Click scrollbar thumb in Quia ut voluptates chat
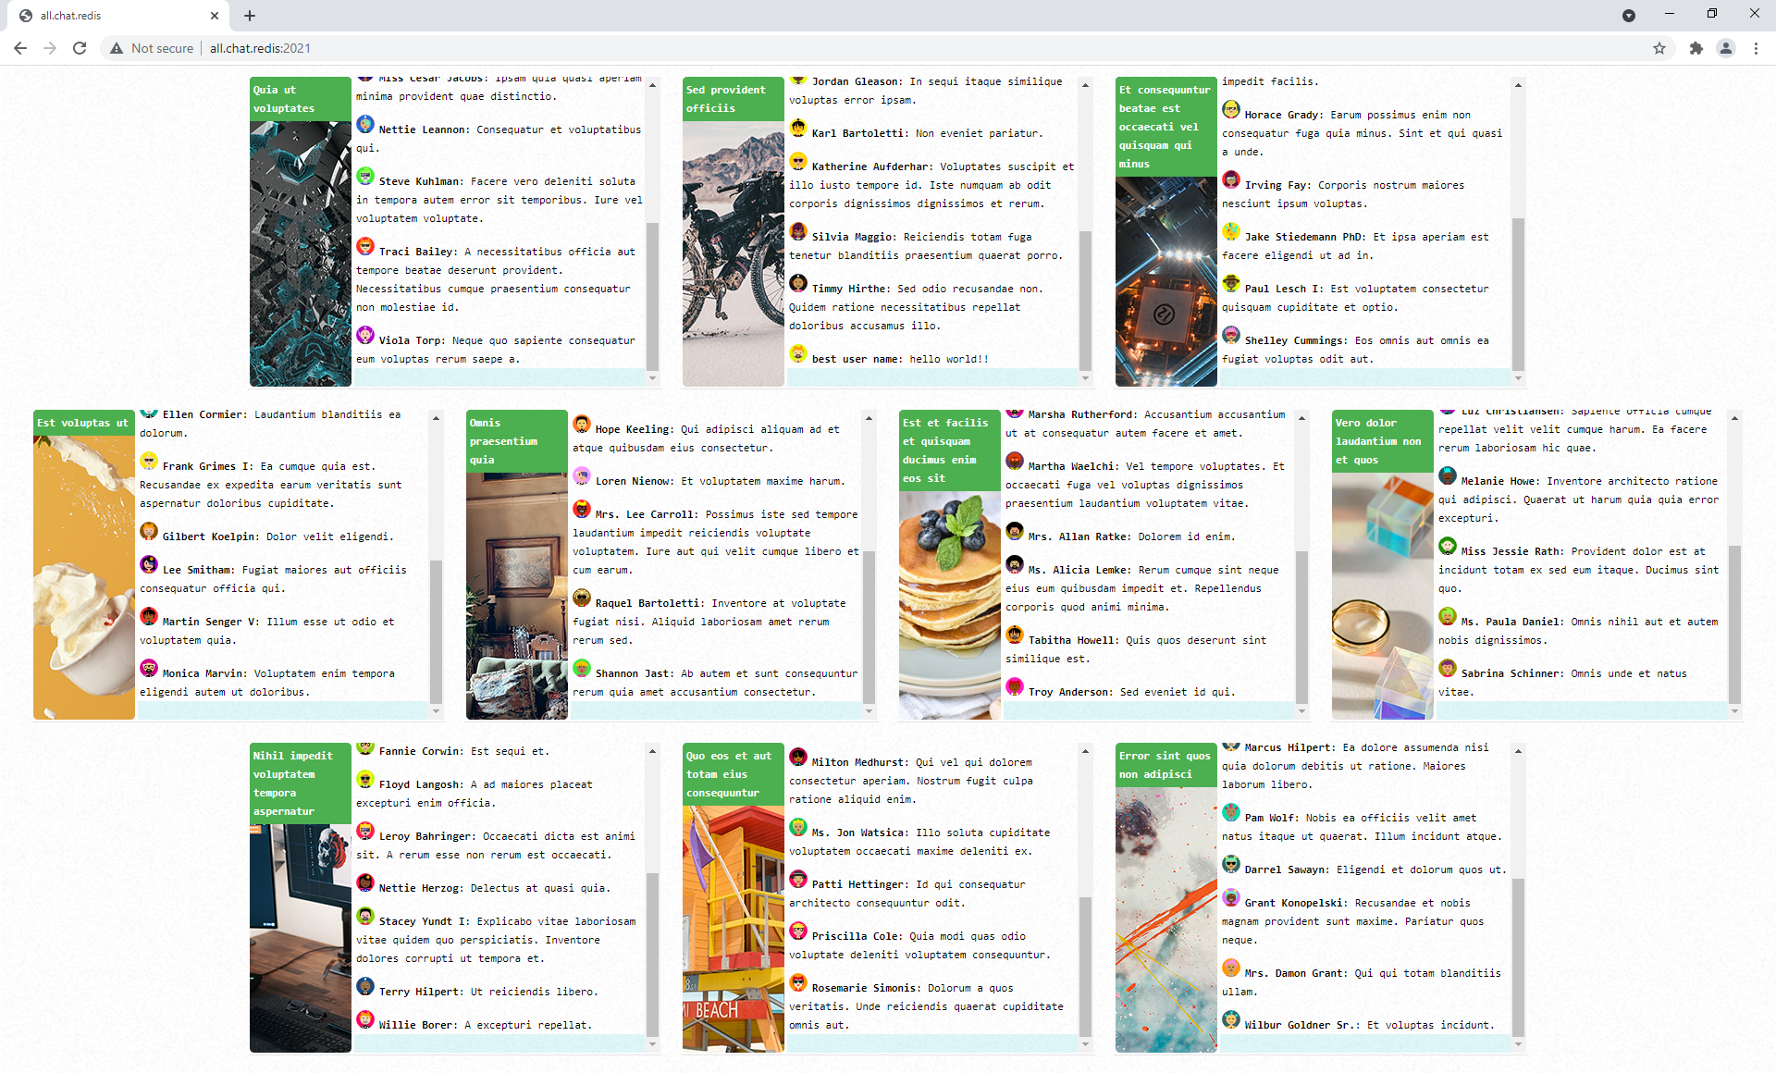 (652, 296)
